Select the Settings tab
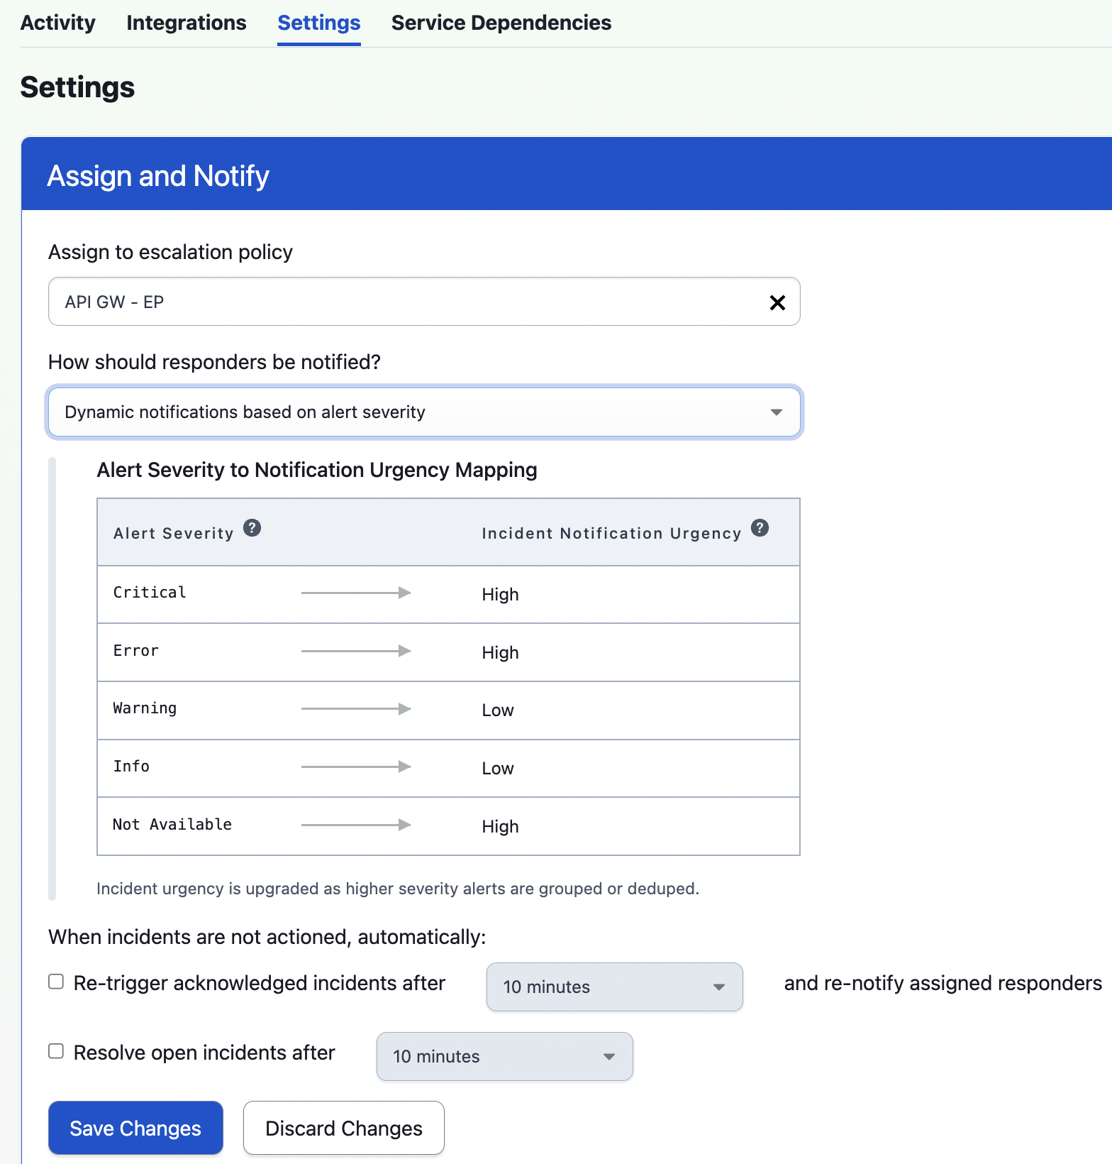The height and width of the screenshot is (1164, 1112). (318, 22)
